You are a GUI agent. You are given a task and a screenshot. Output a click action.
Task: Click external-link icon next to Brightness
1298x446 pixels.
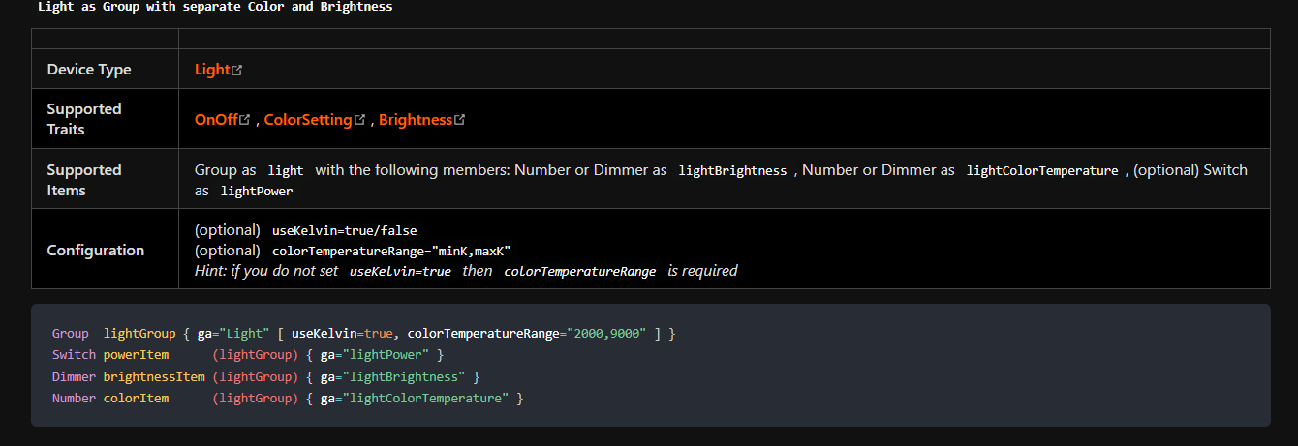460,120
